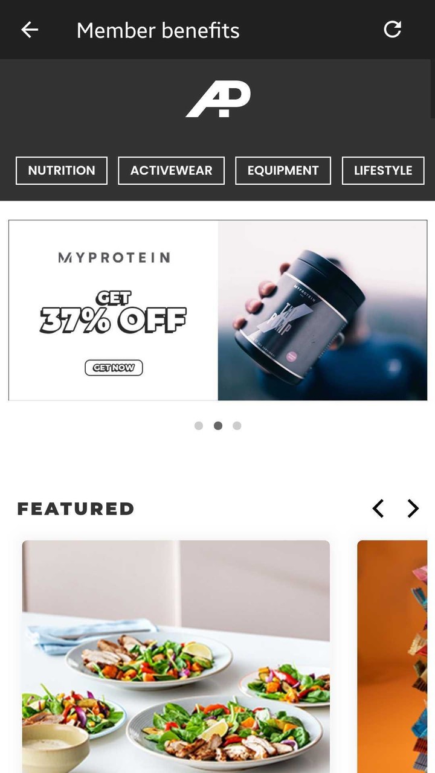Show previous featured item with left chevron
Viewport: 435px width, 773px height.
[x=378, y=508]
